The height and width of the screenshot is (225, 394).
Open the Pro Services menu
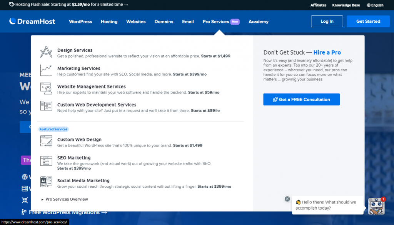tap(216, 22)
